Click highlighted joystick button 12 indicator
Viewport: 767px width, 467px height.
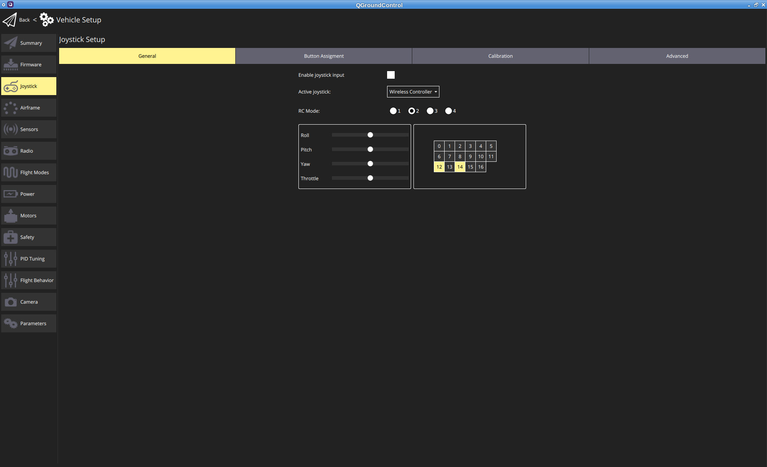click(x=439, y=167)
